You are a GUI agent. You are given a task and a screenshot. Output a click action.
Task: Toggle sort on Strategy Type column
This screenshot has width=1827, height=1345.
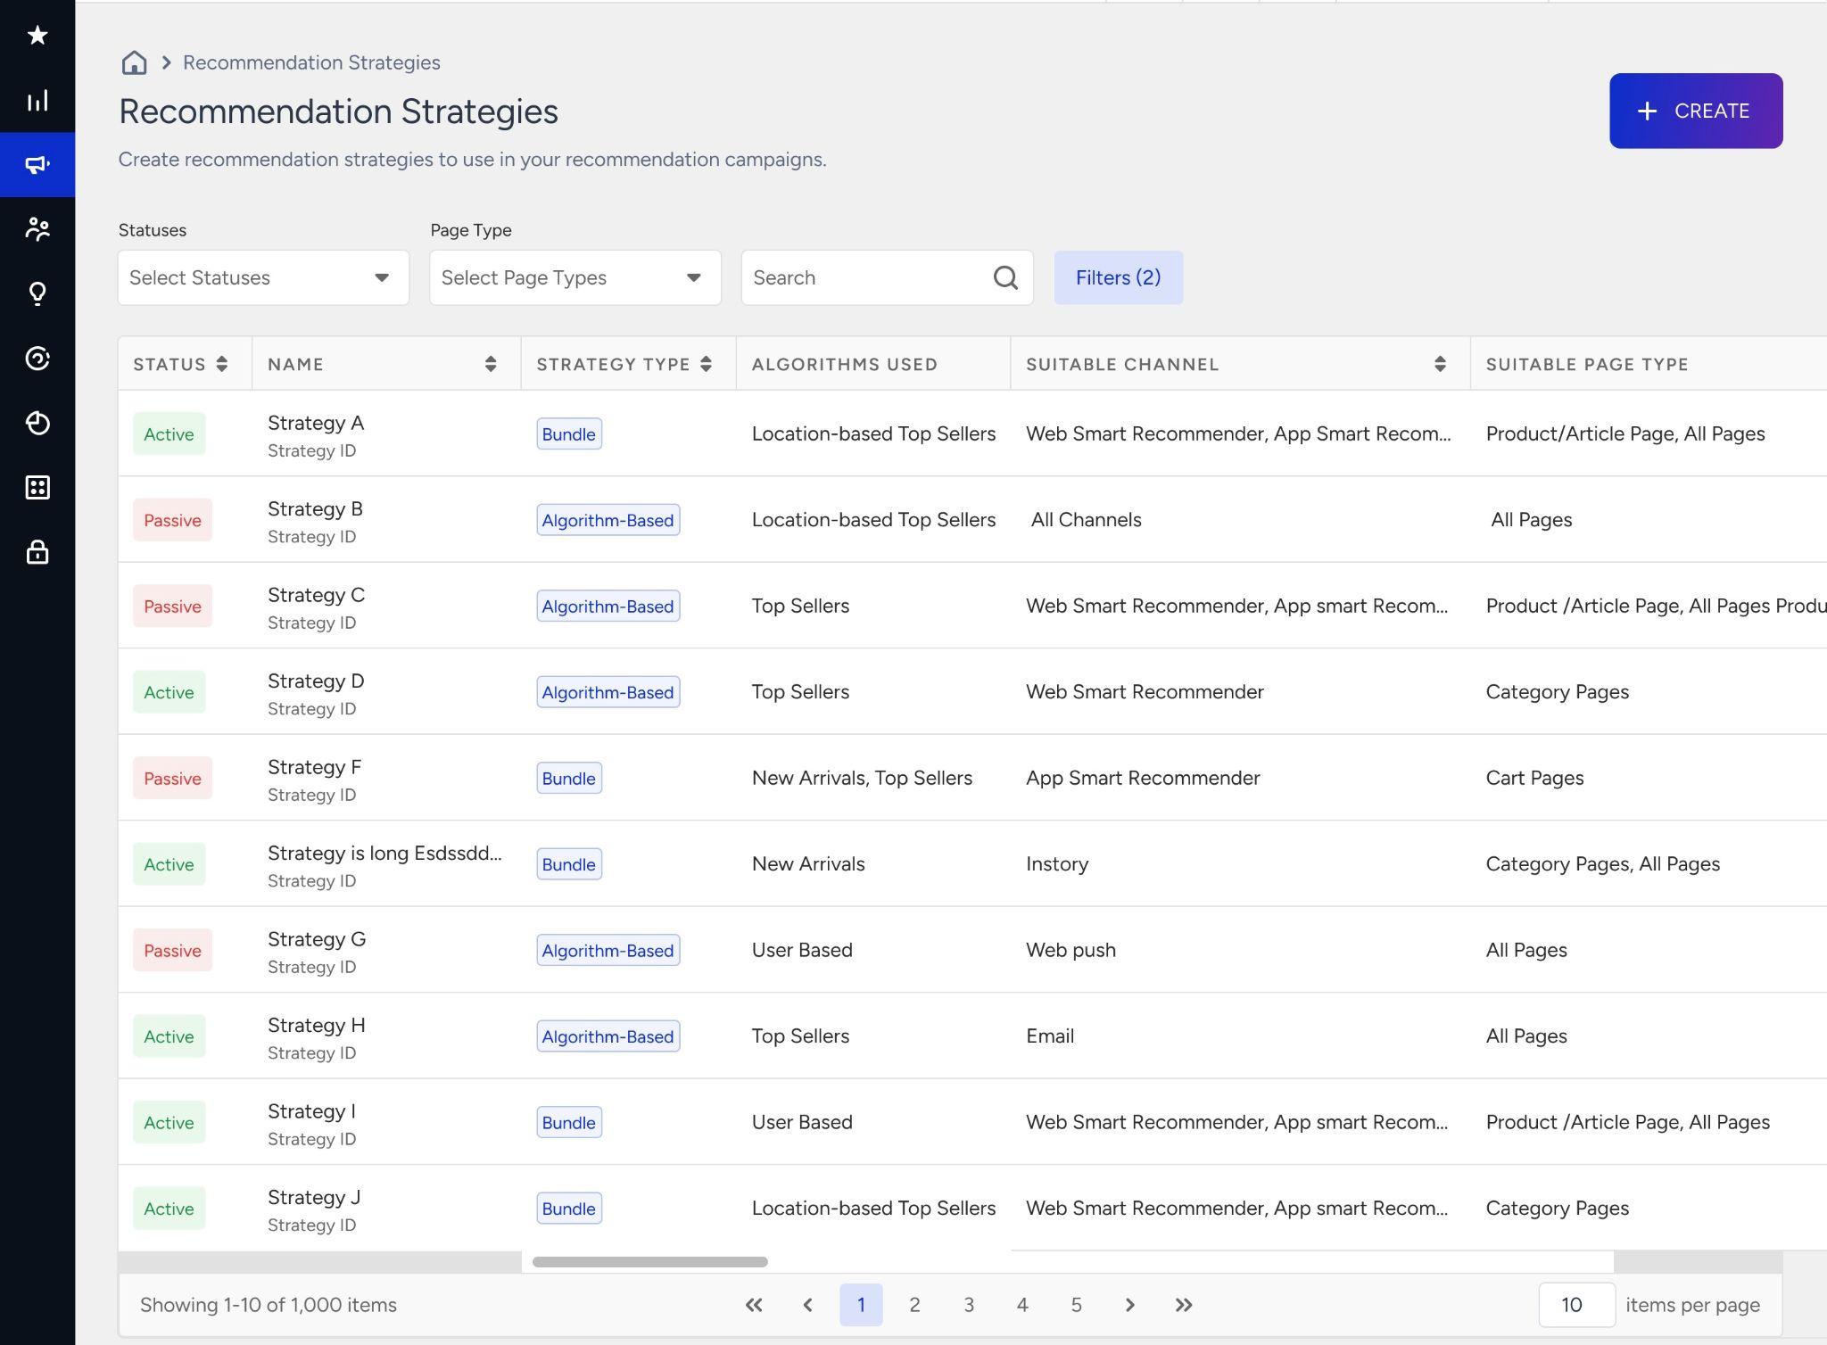click(707, 364)
